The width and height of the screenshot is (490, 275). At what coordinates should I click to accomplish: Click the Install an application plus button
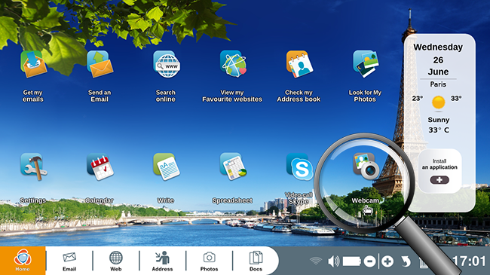pos(439,180)
